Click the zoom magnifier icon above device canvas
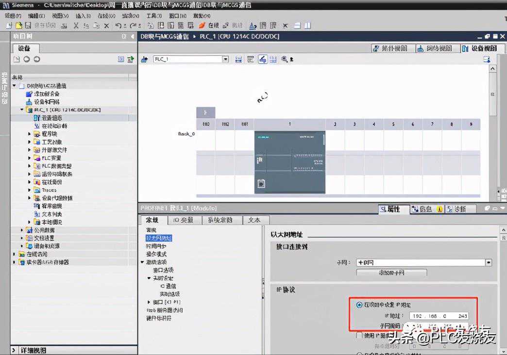 click(285, 59)
